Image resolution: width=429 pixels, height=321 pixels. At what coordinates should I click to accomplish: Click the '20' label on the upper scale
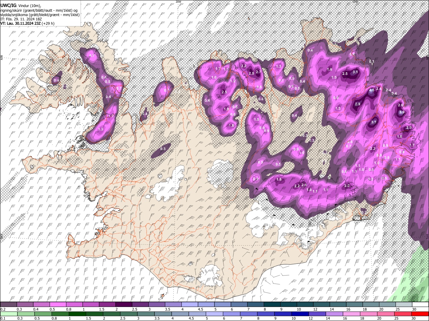tap(381, 309)
